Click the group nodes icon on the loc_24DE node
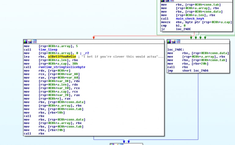Viewport: 235px width, 145px height. [x=178, y=42]
